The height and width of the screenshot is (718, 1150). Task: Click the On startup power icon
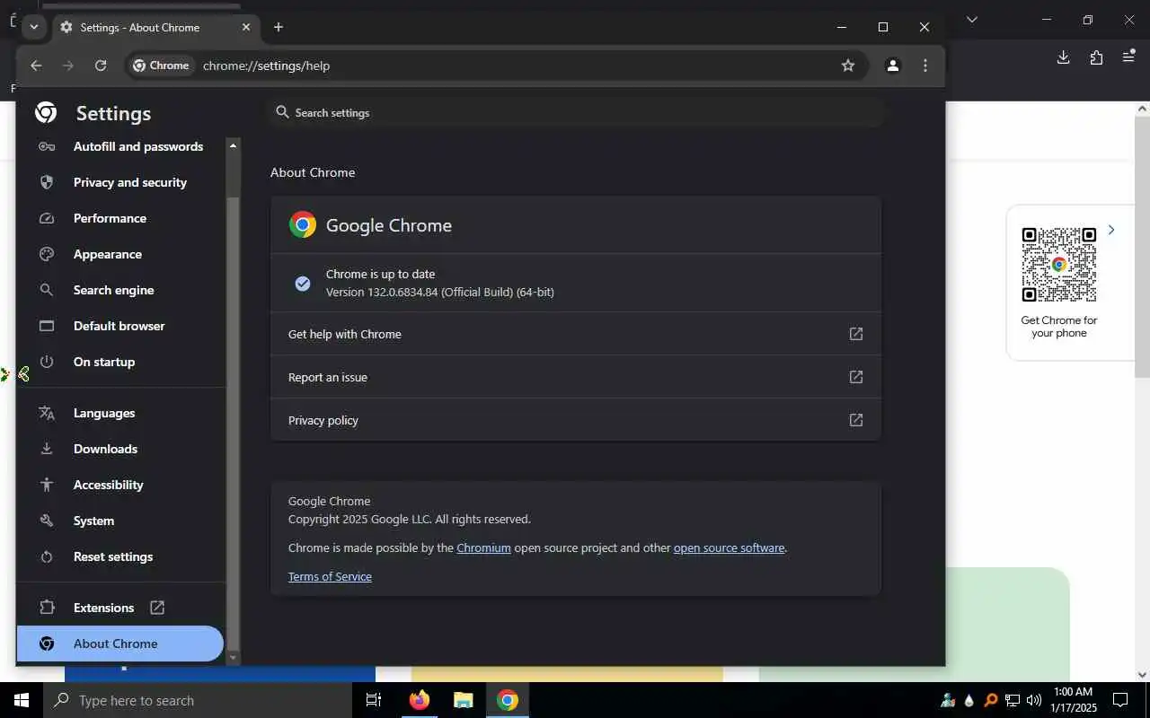[47, 362]
